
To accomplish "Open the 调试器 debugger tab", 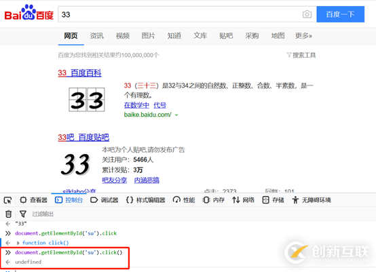I will pyautogui.click(x=105, y=200).
